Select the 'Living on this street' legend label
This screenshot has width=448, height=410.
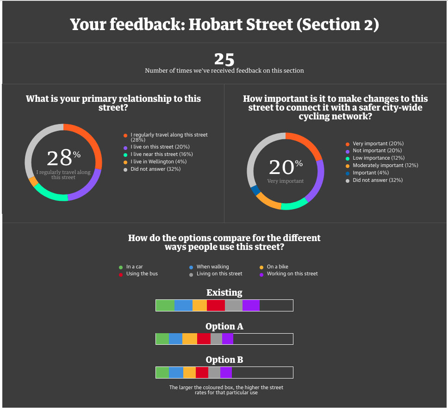pos(219,274)
